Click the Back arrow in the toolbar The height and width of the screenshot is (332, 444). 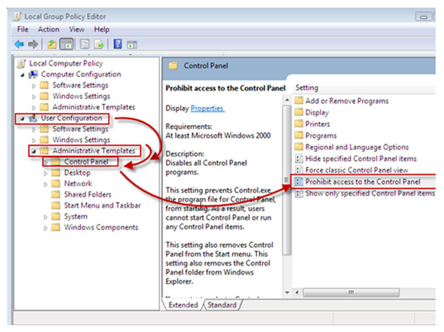point(19,44)
